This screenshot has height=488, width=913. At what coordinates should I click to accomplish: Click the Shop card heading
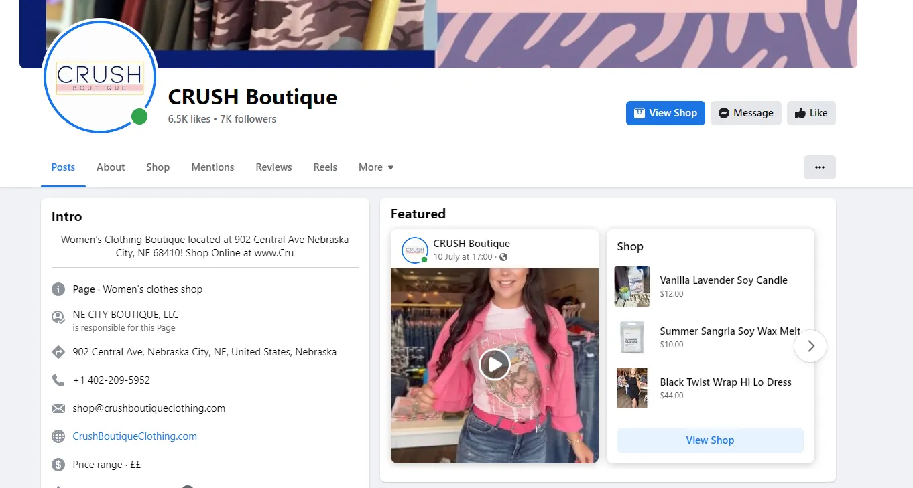pos(630,246)
